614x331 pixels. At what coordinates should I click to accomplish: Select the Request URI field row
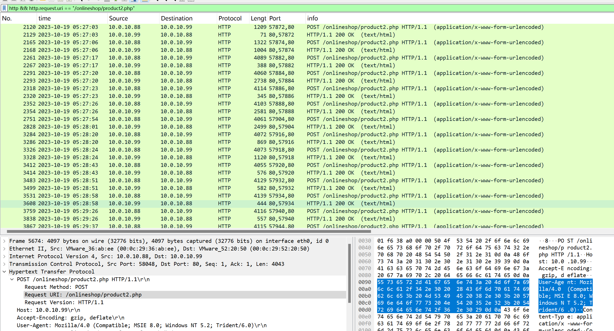(185, 295)
